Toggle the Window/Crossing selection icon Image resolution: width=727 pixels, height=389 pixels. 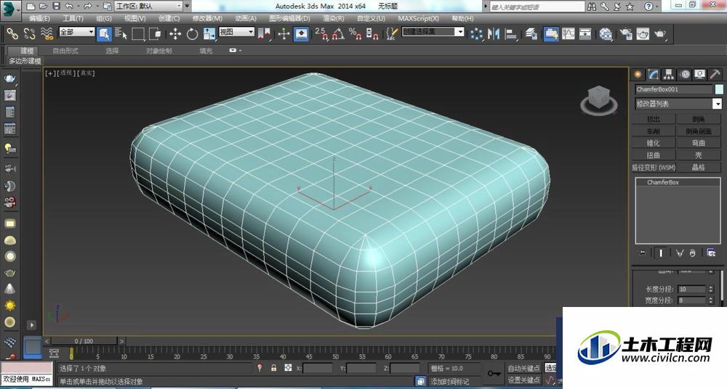[156, 34]
